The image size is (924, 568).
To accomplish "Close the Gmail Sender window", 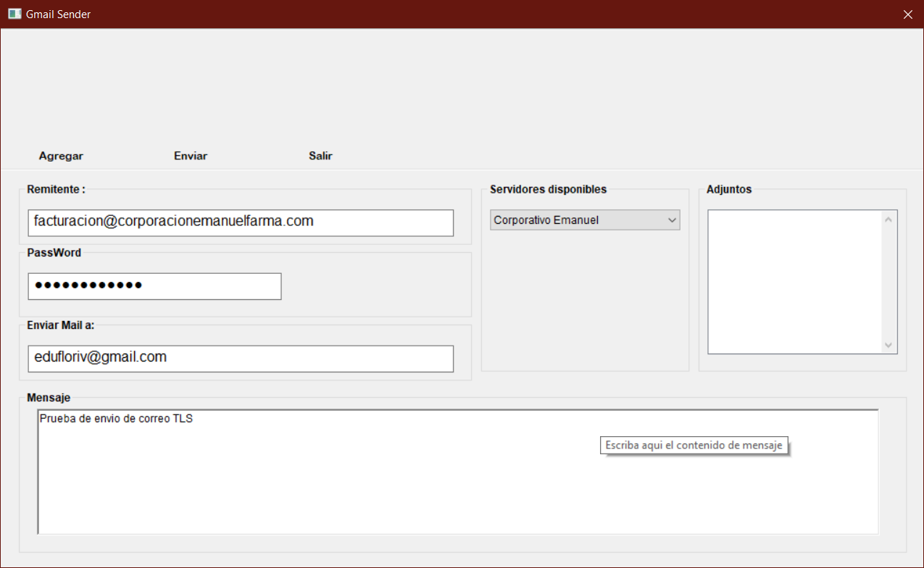I will [x=907, y=14].
